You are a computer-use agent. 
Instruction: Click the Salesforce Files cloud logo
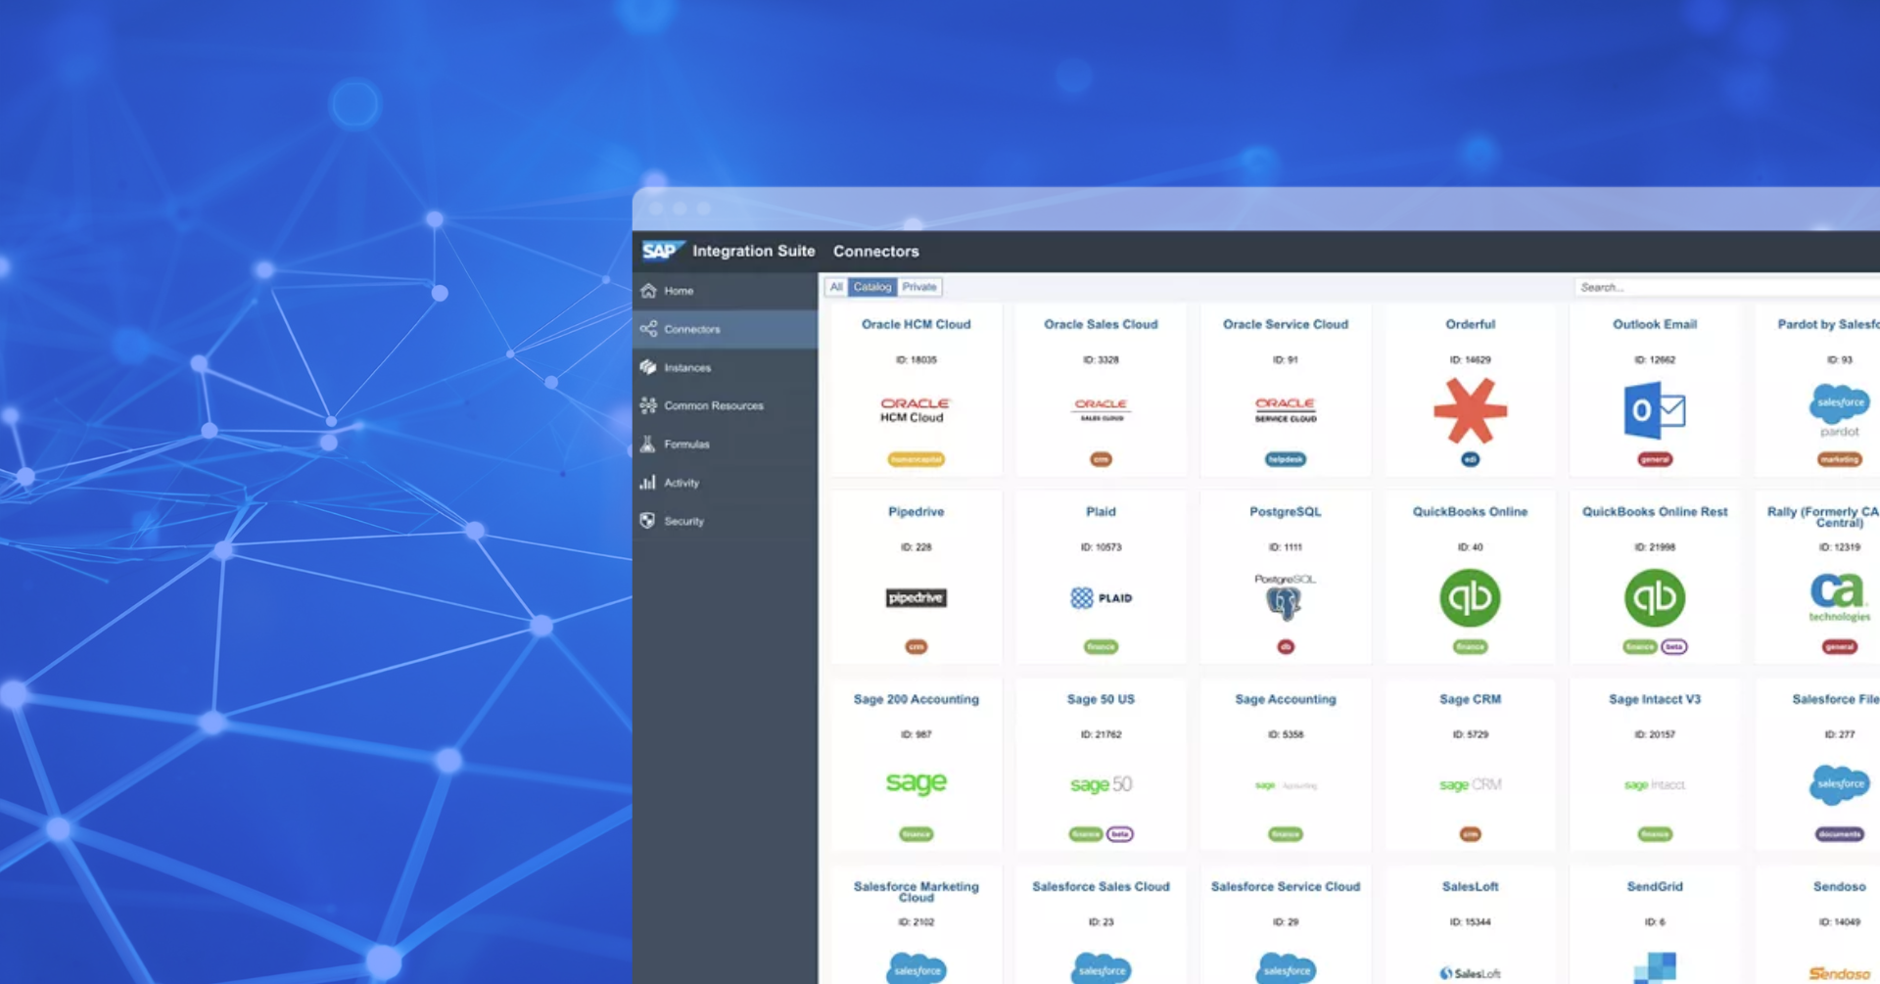[1839, 784]
